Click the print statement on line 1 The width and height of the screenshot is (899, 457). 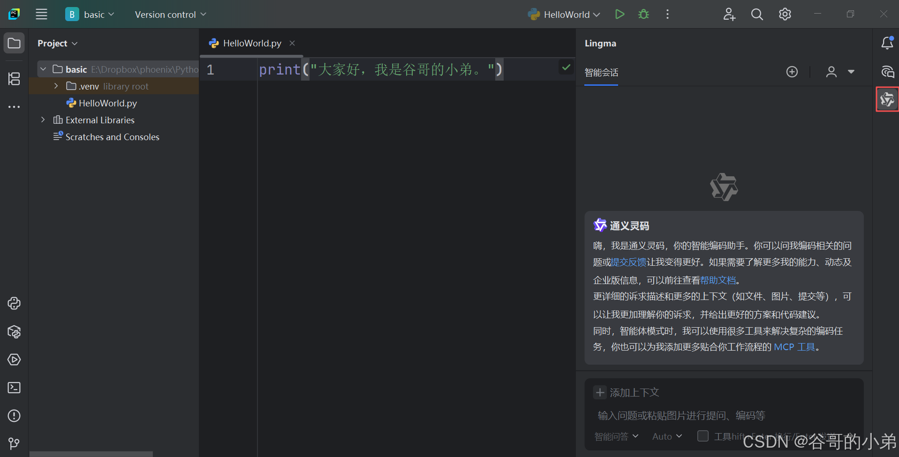pos(380,69)
